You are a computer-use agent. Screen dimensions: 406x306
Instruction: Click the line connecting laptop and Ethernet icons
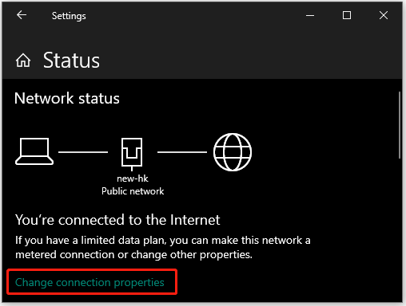coord(83,152)
